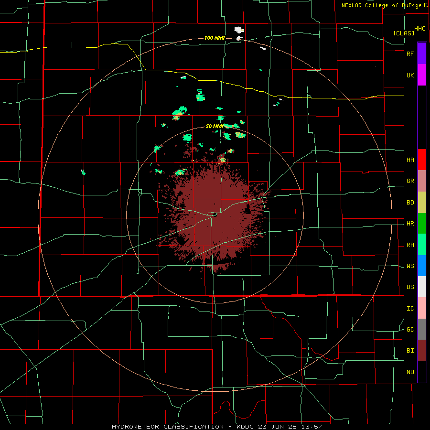
Task: Select the yellow BD legend swatch
Action: (422, 203)
